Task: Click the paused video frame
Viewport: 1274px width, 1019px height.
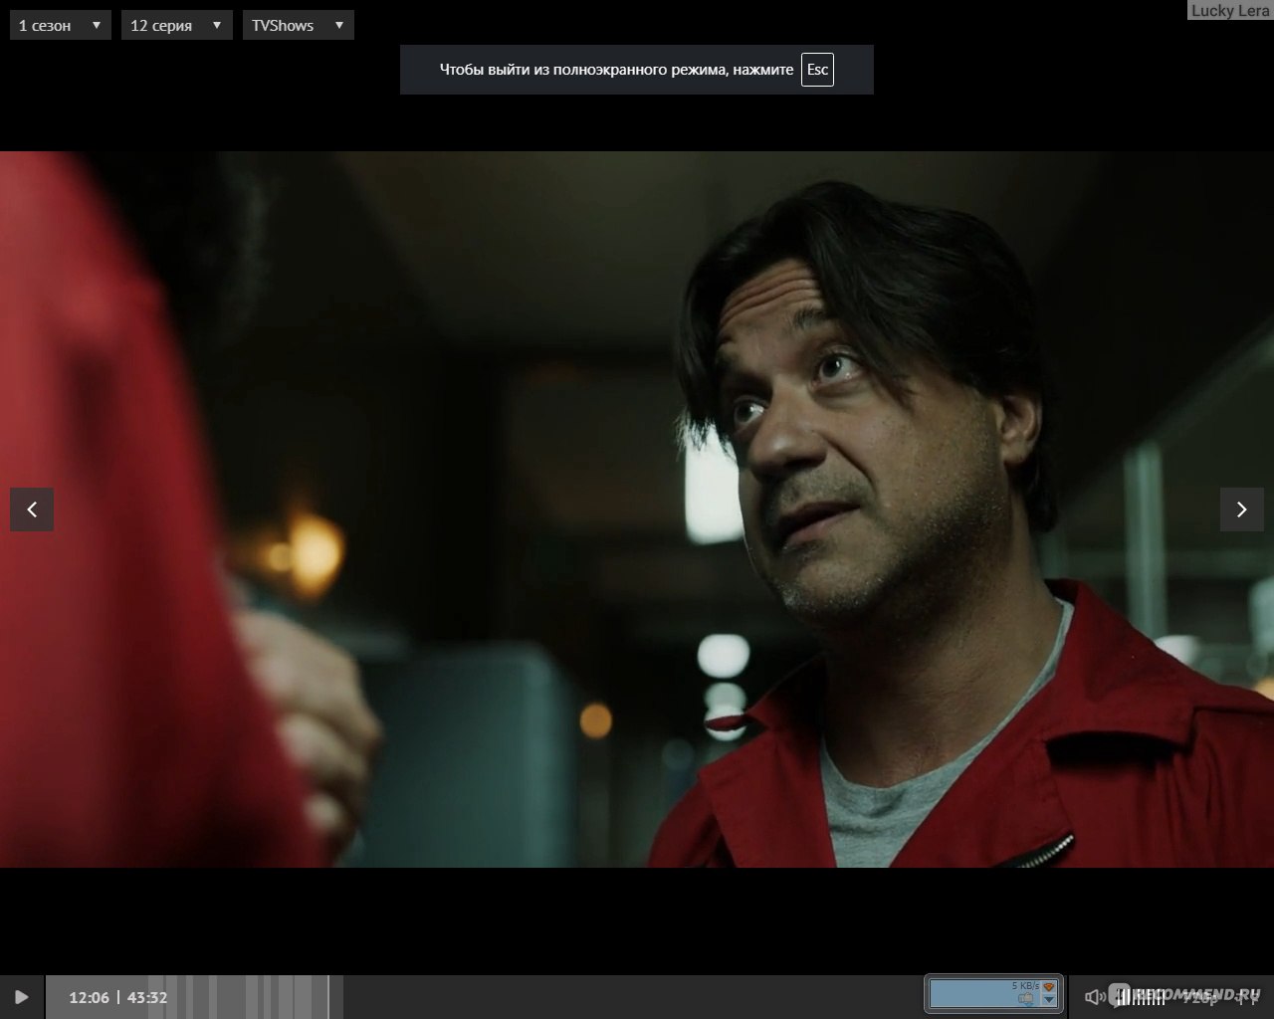Action: [637, 509]
